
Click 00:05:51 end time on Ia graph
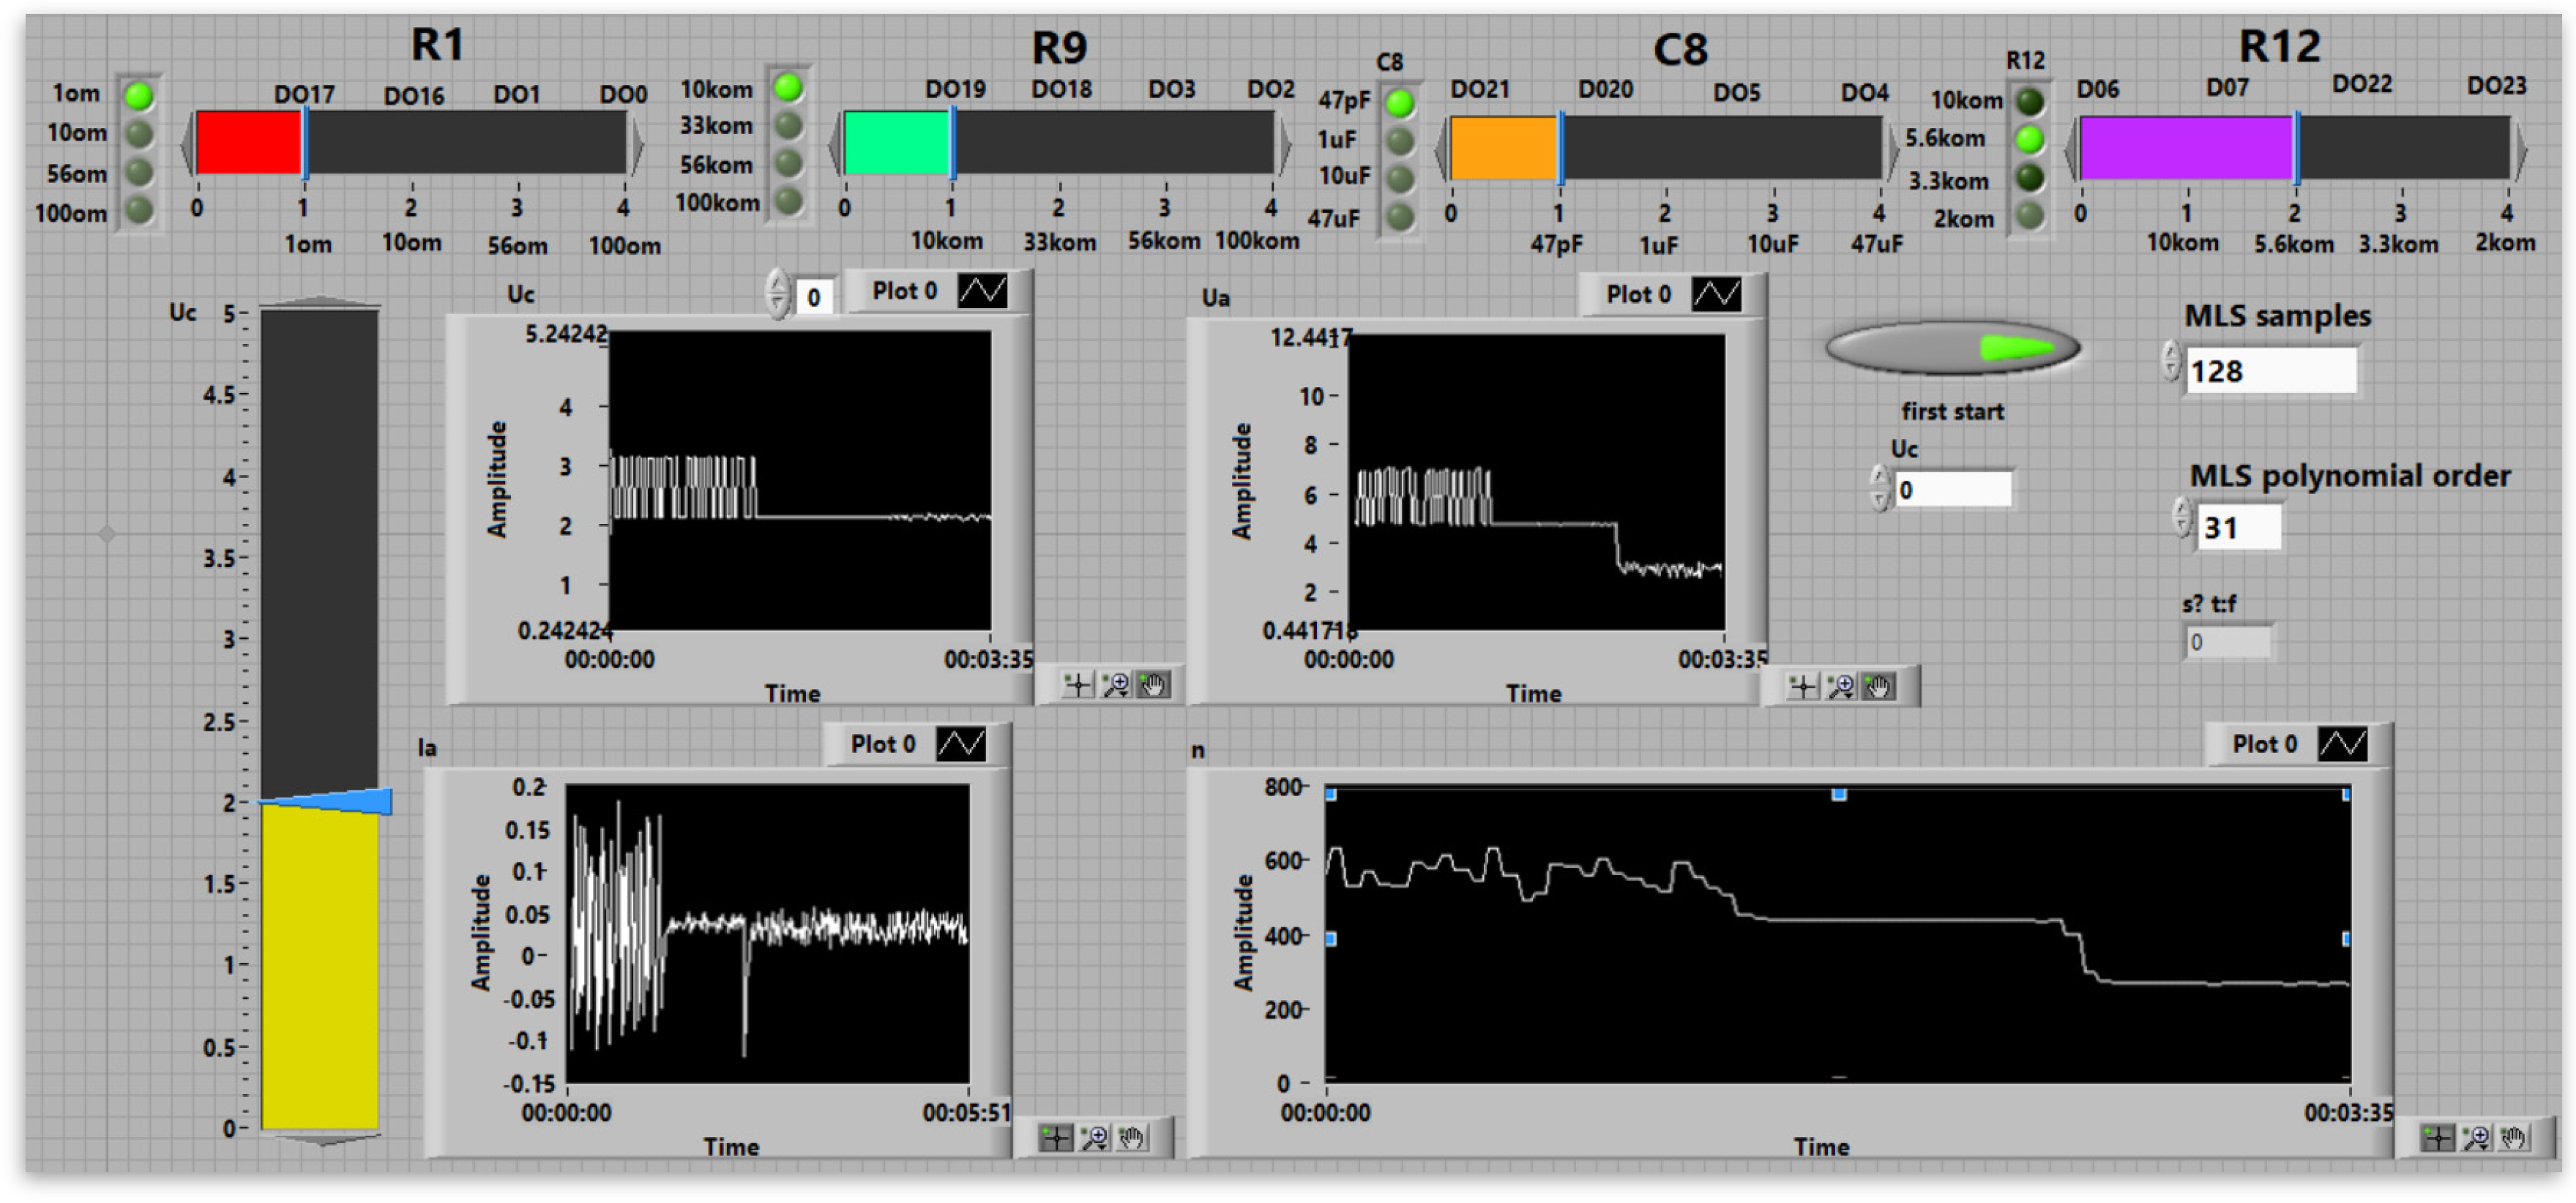pyautogui.click(x=966, y=1112)
